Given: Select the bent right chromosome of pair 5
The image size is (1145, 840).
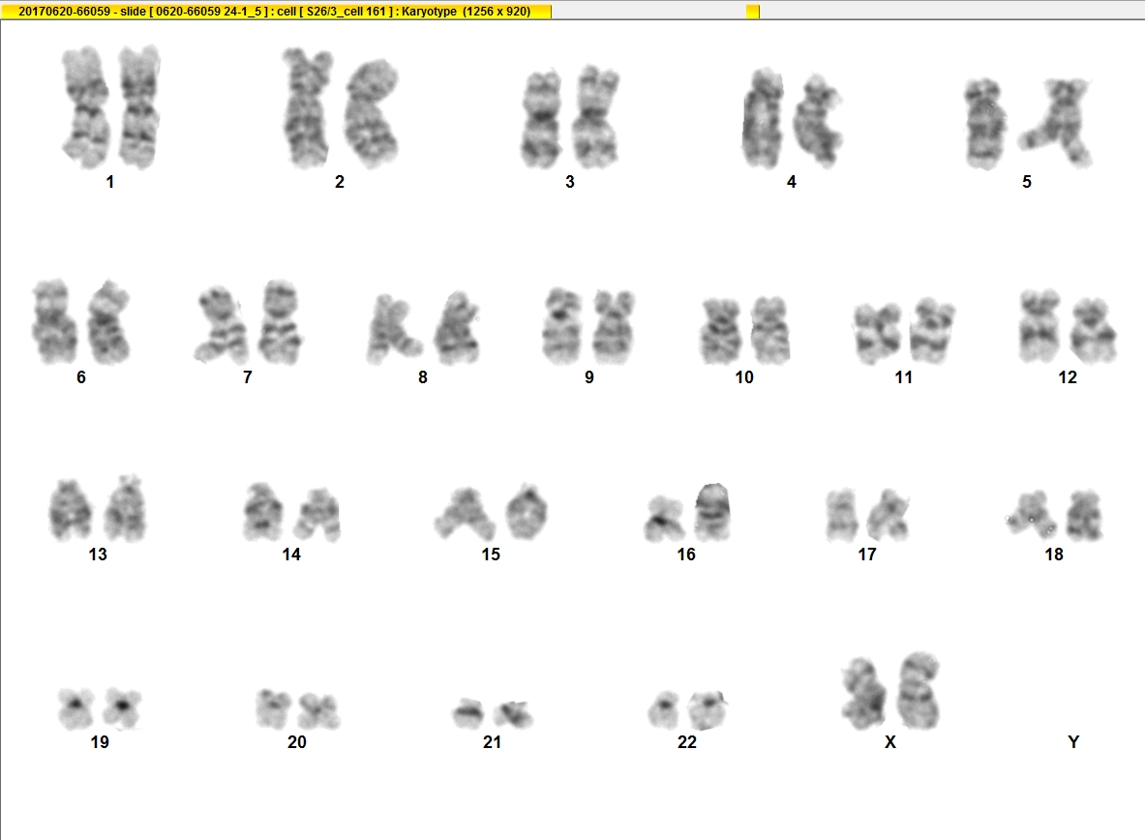Looking at the screenshot, I should 1057,123.
